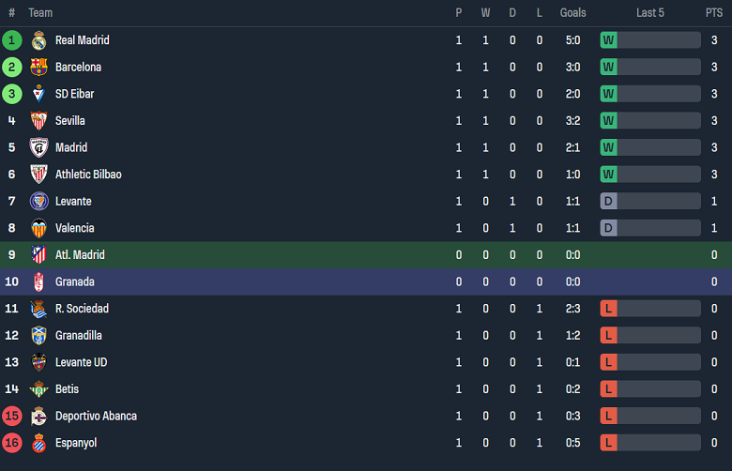The height and width of the screenshot is (471, 732).
Task: Click the Betis club crest
Action: click(38, 389)
